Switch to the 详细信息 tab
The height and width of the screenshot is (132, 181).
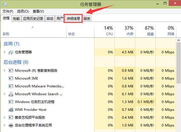73,18
